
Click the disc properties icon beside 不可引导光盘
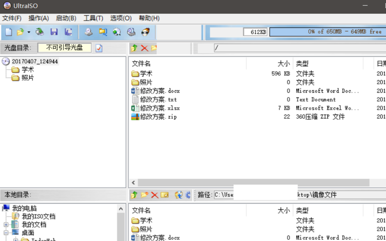pyautogui.click(x=99, y=48)
